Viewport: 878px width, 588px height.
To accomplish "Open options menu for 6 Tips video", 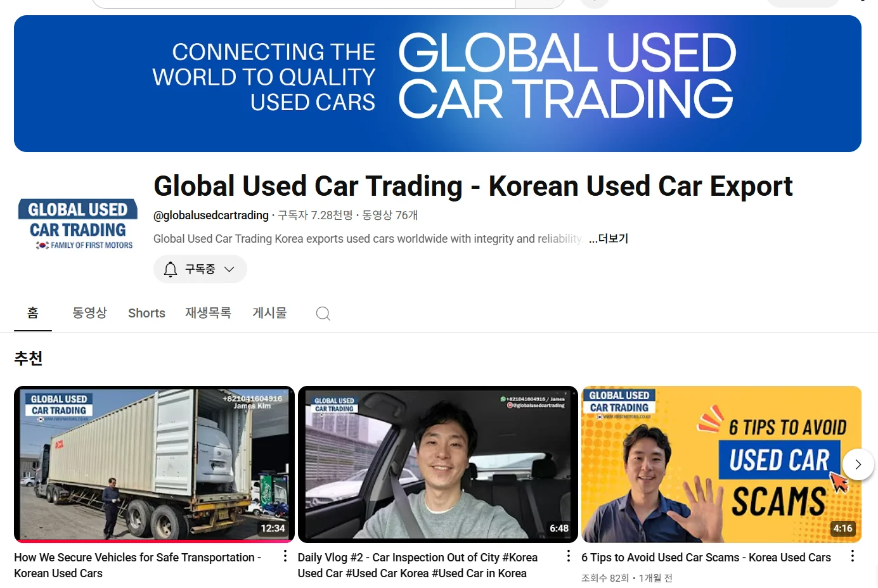I will click(852, 556).
